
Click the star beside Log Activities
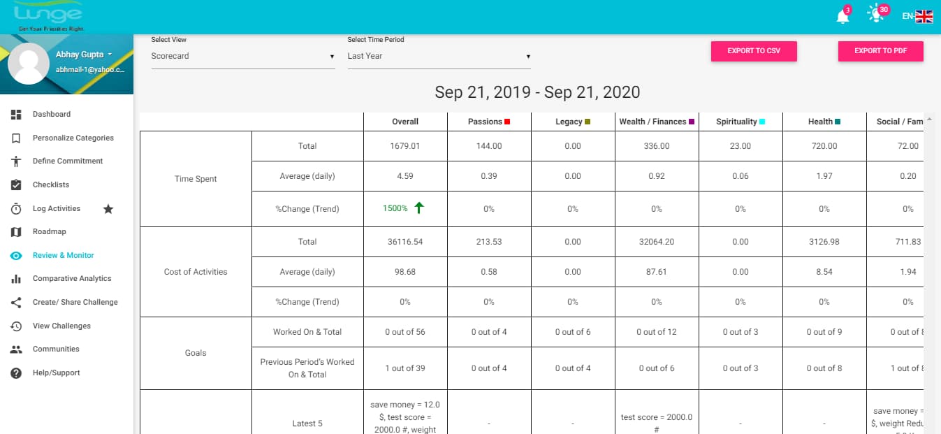click(x=108, y=209)
